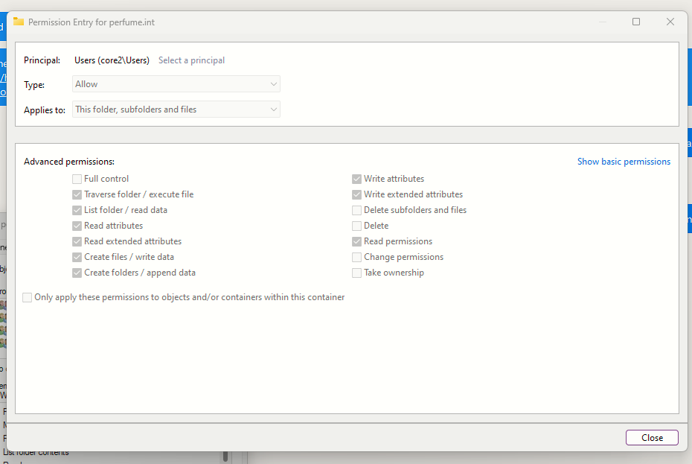Image resolution: width=692 pixels, height=464 pixels.
Task: Uncheck List folder / read data
Action: [77, 210]
